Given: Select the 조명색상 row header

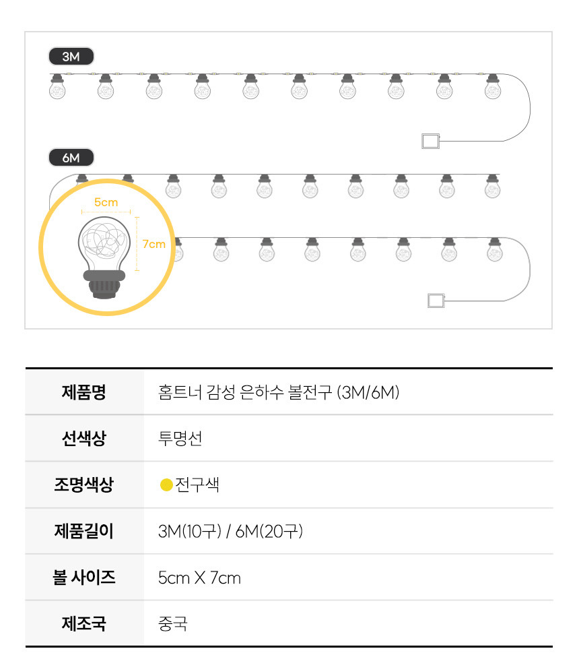Looking at the screenshot, I should point(84,485).
